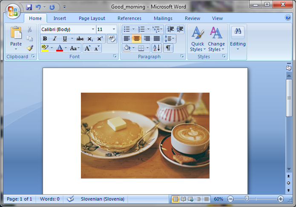Click the Show/Hide paragraph marks icon
This screenshot has height=207, width=296.
pos(169,48)
